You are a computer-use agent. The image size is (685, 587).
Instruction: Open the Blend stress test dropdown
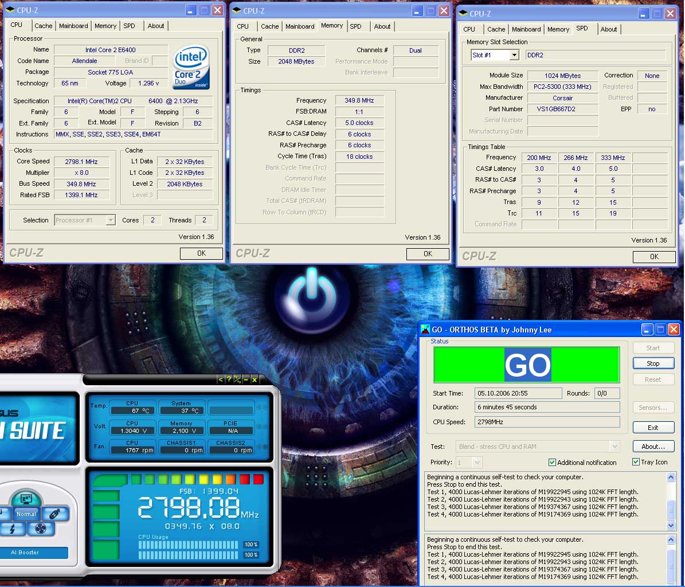point(614,447)
